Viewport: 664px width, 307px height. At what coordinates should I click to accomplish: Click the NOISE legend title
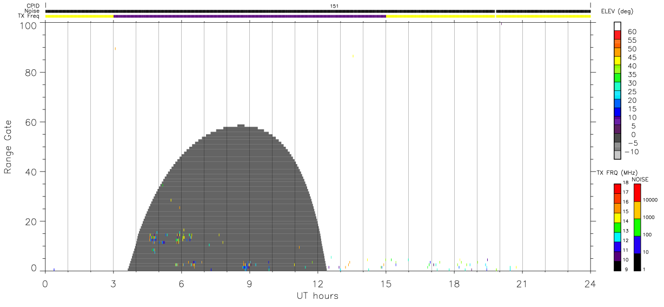640,179
